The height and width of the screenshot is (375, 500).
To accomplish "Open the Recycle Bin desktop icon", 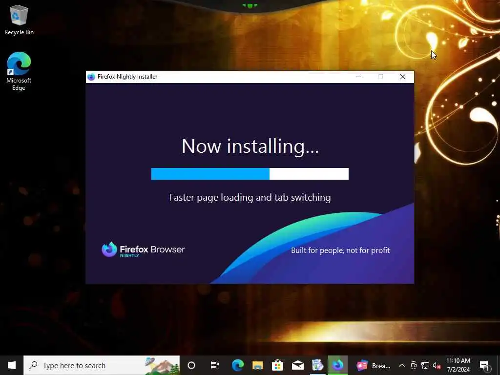I will [x=19, y=20].
